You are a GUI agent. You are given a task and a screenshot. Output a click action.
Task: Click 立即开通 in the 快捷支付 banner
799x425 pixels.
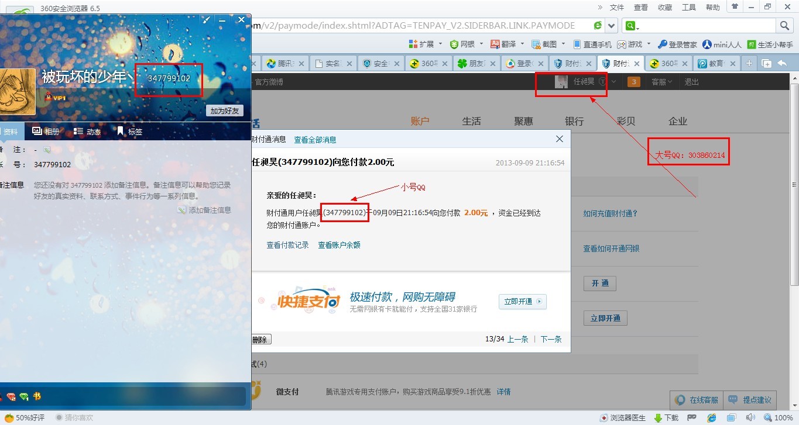(522, 302)
